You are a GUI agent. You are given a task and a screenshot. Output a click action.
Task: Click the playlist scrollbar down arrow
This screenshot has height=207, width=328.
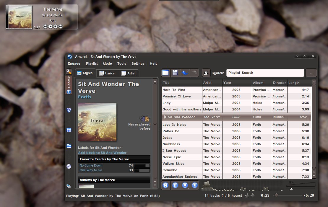pyautogui.click(x=314, y=176)
